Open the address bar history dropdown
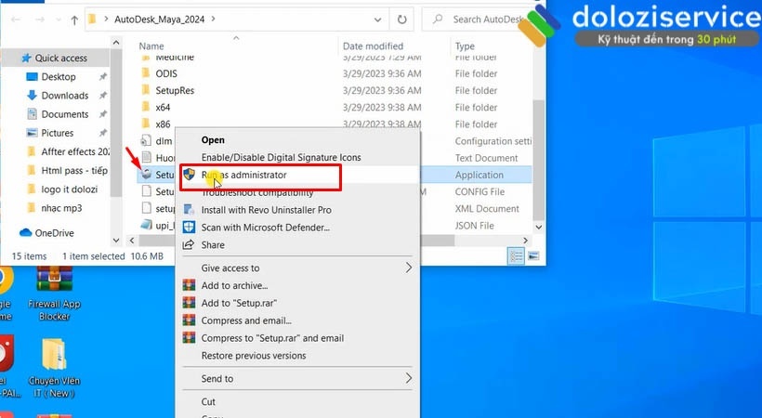Viewport: 762px width, 418px height. click(x=377, y=20)
